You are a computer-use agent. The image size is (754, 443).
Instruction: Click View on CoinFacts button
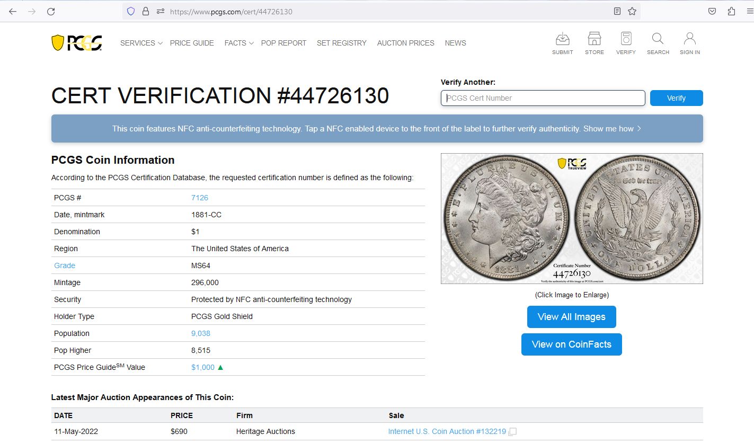click(x=571, y=344)
